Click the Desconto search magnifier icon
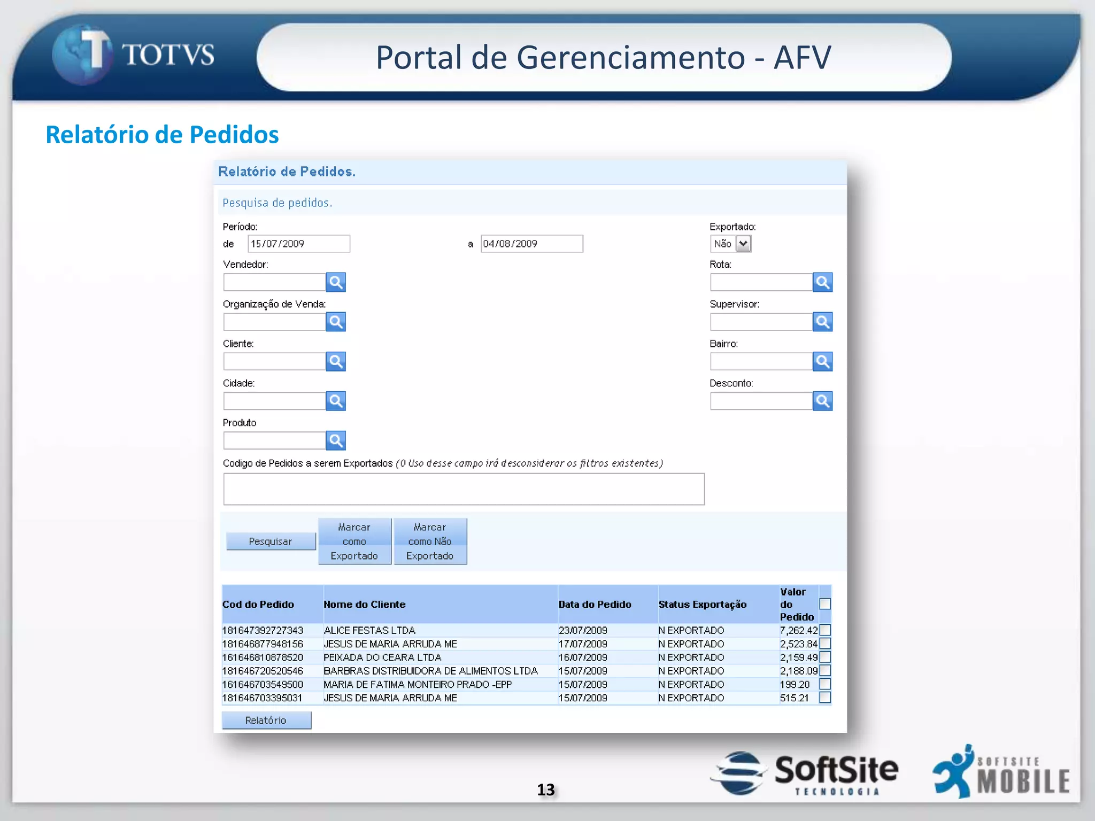 pos(822,401)
